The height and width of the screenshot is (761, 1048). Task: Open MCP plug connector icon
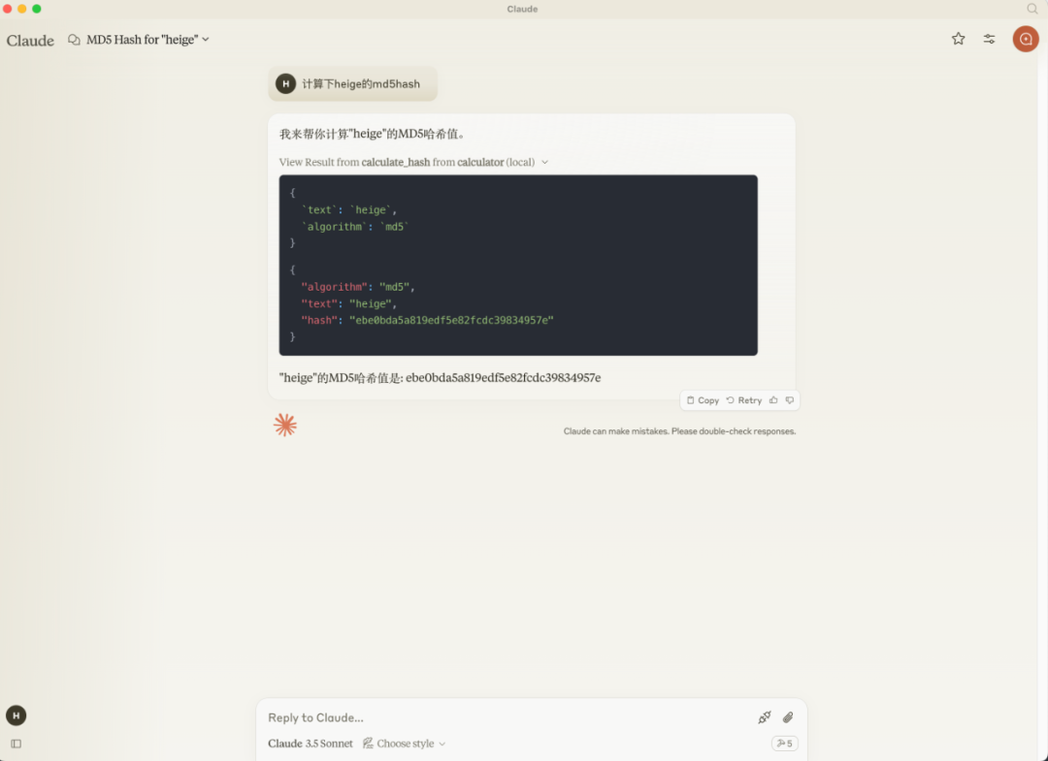[764, 717]
